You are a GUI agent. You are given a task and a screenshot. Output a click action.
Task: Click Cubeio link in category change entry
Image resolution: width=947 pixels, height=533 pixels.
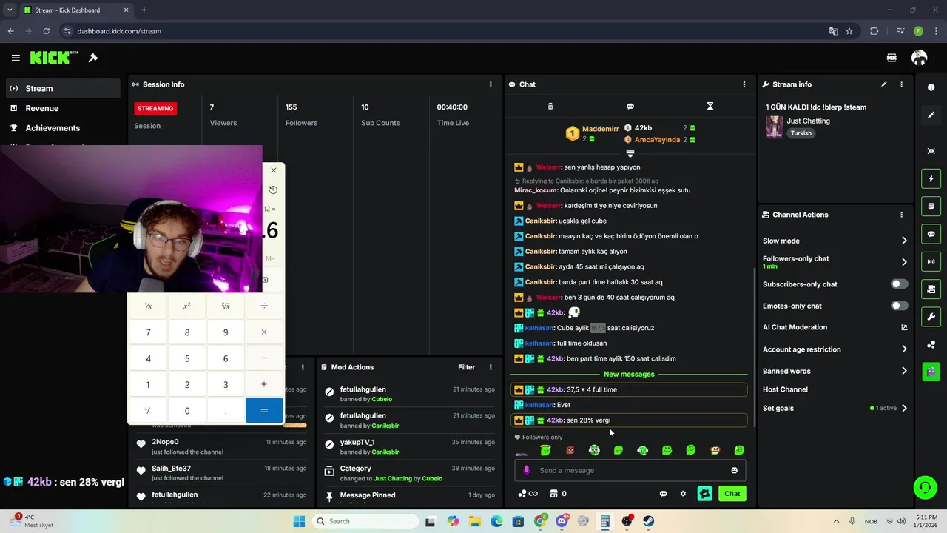tap(432, 478)
